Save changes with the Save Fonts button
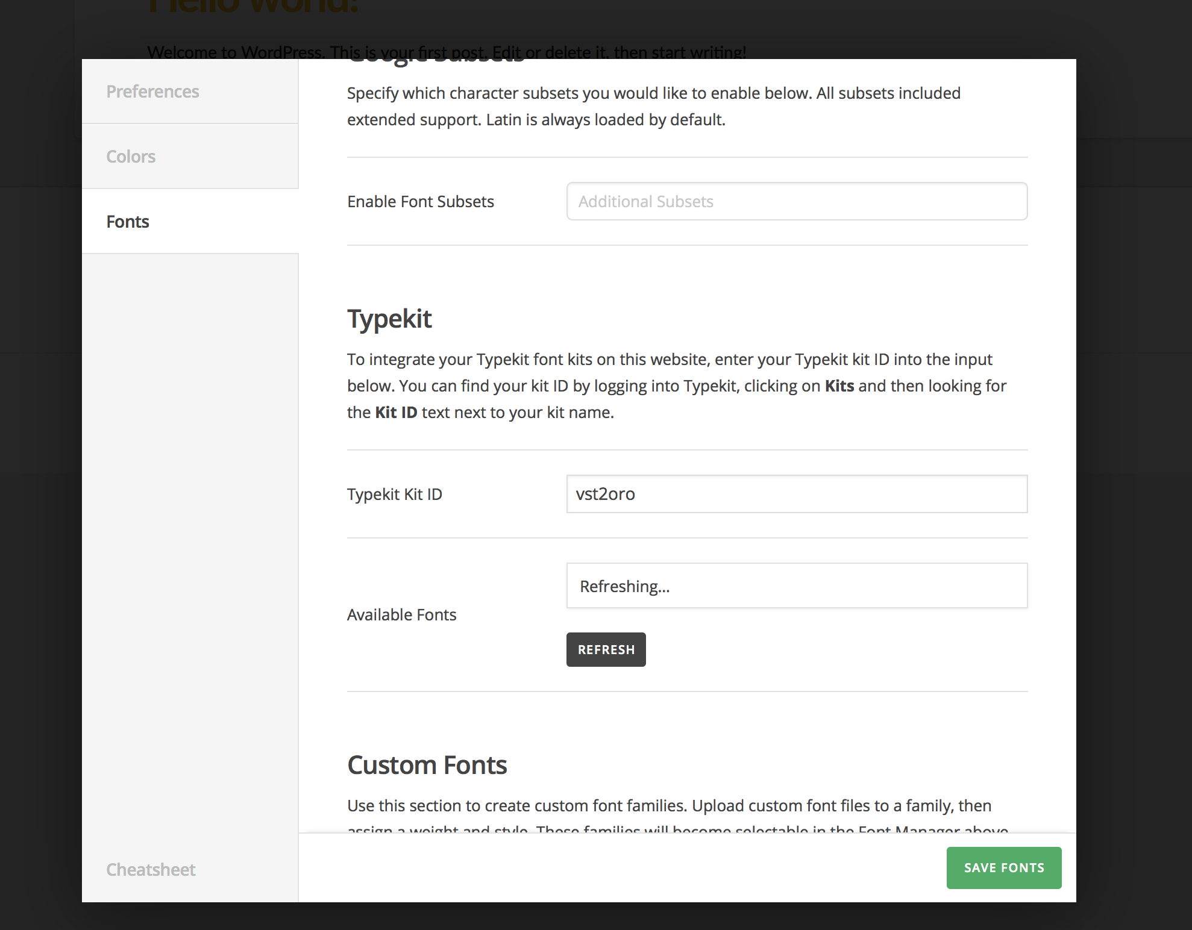Image resolution: width=1192 pixels, height=930 pixels. click(1004, 867)
